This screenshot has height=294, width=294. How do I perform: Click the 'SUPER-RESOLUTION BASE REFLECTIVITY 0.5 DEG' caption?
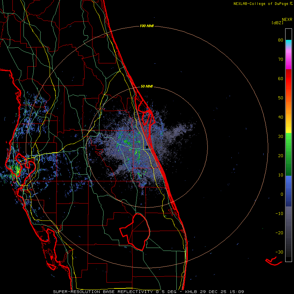[x=115, y=292]
